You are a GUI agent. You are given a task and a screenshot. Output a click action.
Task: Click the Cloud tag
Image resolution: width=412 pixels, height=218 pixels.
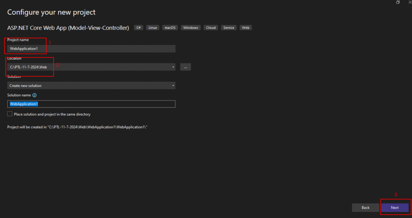coord(211,28)
